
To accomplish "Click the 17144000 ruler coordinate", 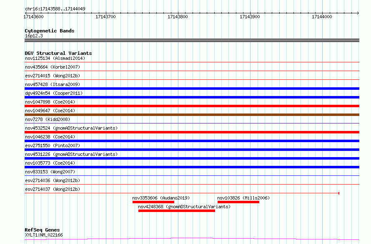I will (x=322, y=17).
